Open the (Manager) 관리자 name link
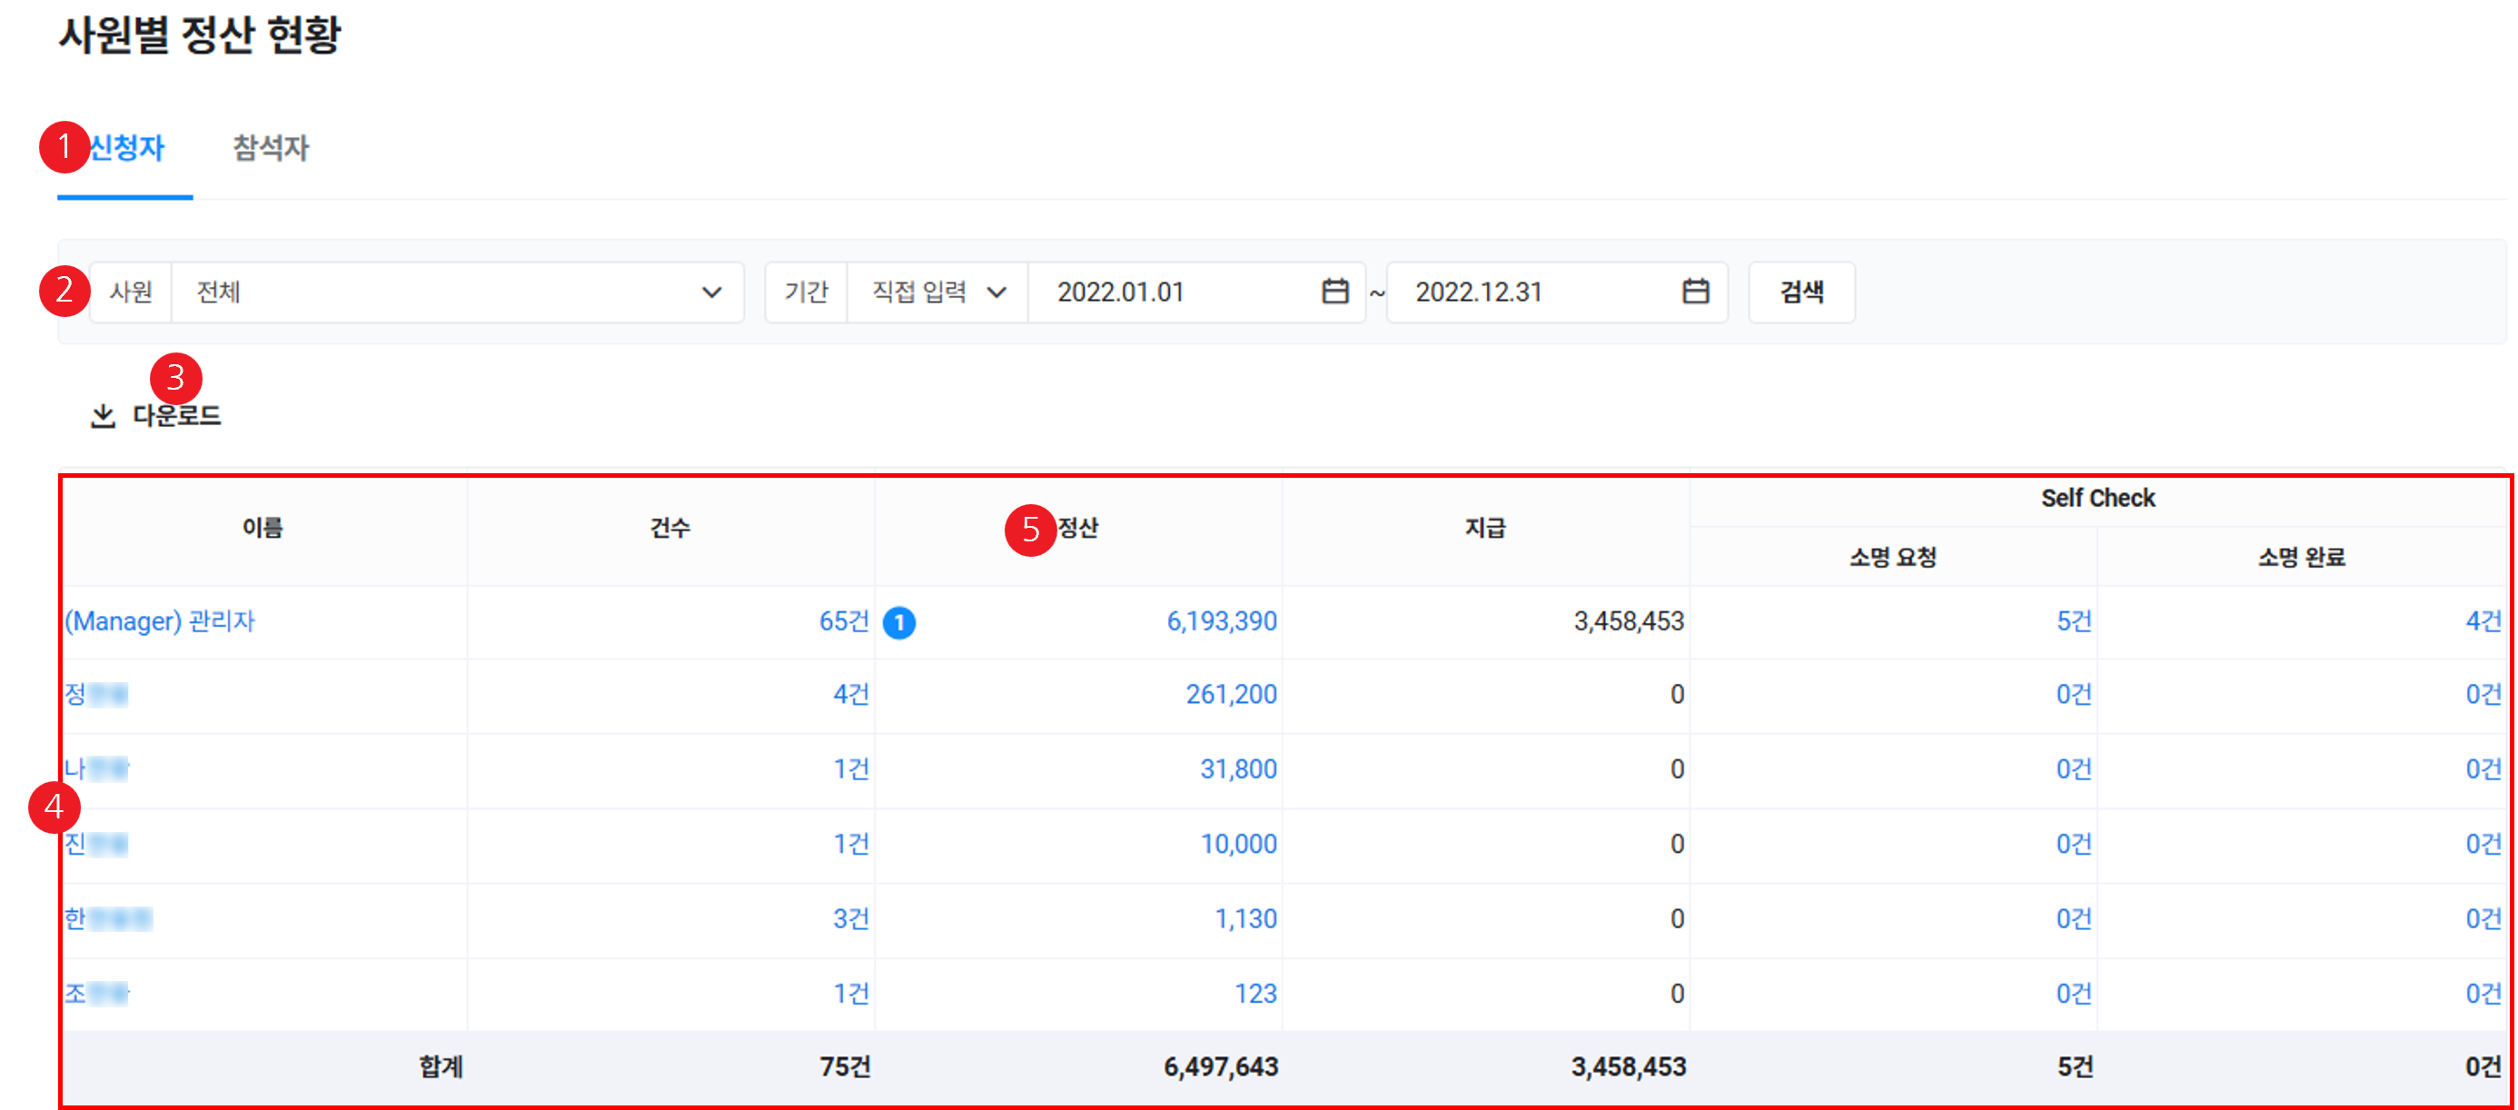 [x=159, y=621]
